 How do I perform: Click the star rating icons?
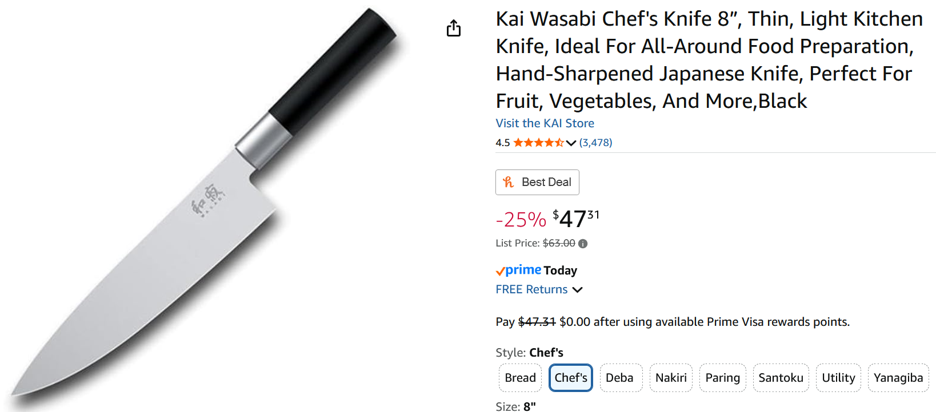pyautogui.click(x=538, y=143)
